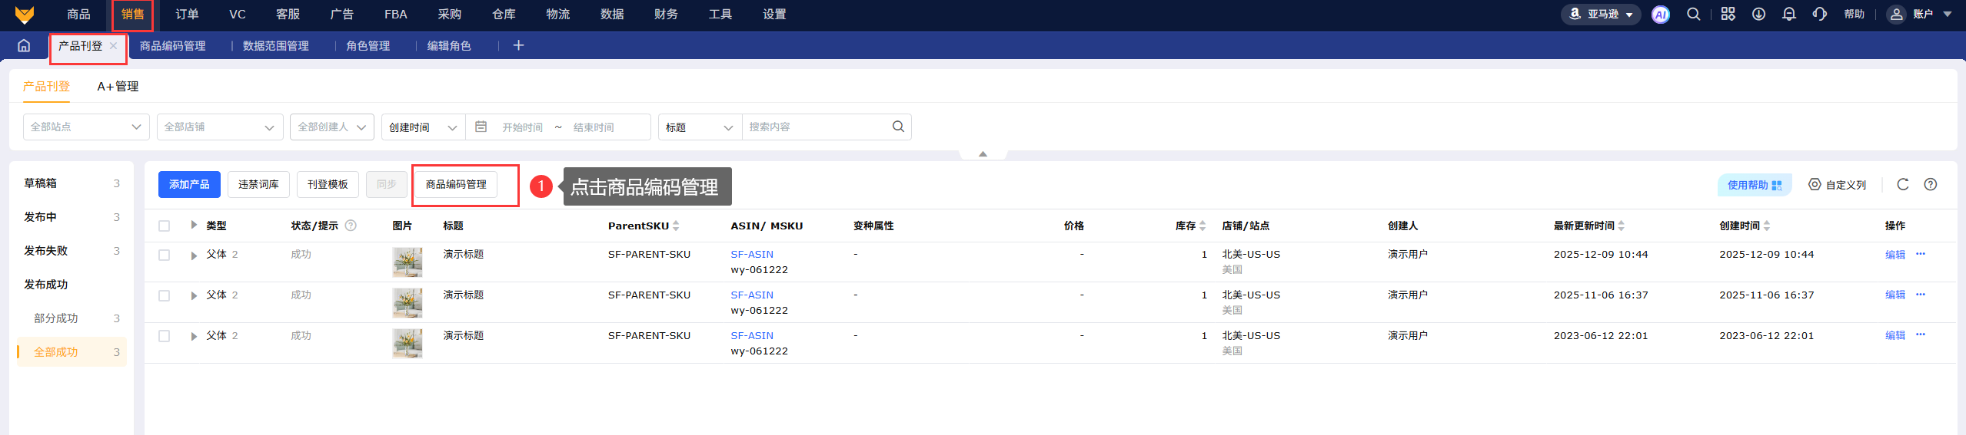The width and height of the screenshot is (1966, 435).
Task: Click the calendar icon in date range
Action: point(481,127)
